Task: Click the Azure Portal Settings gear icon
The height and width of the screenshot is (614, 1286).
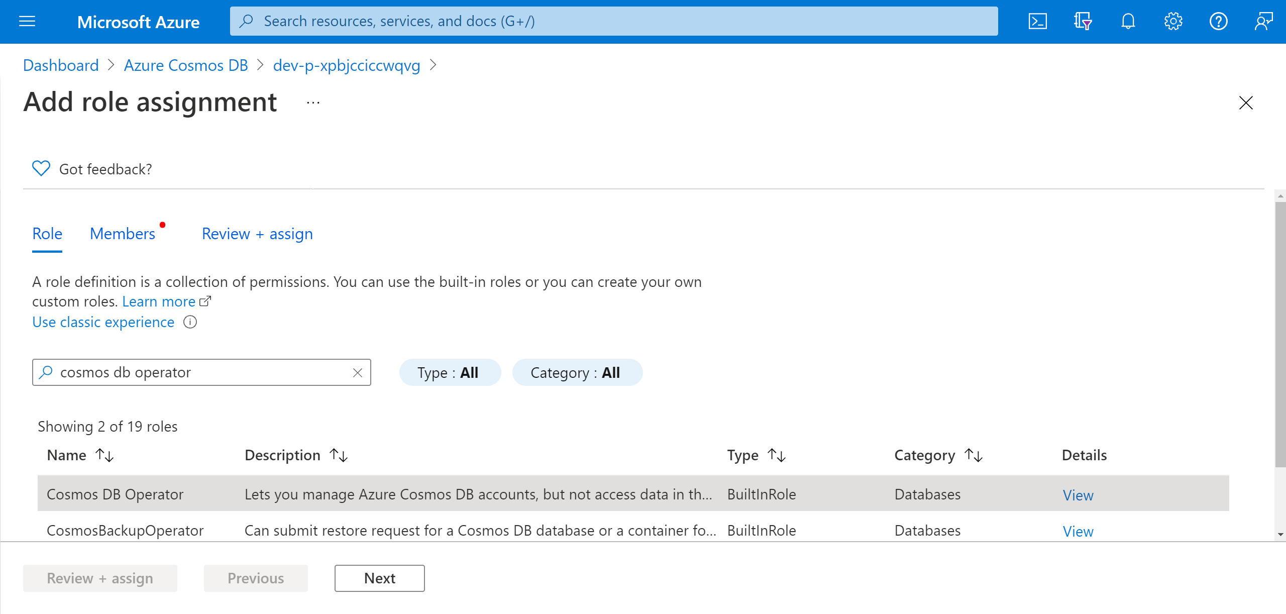Action: click(1172, 21)
